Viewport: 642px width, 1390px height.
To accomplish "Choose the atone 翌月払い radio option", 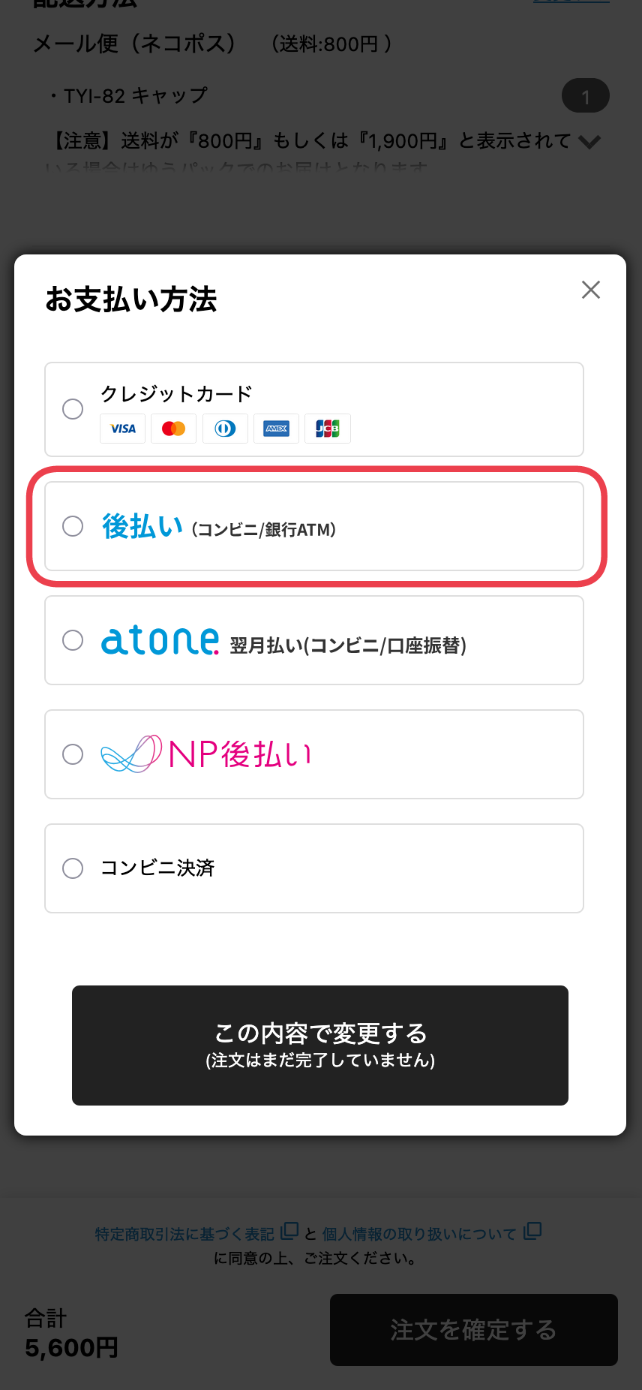I will coord(73,640).
